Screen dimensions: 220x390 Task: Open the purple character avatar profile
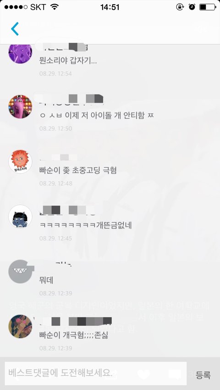point(20,53)
